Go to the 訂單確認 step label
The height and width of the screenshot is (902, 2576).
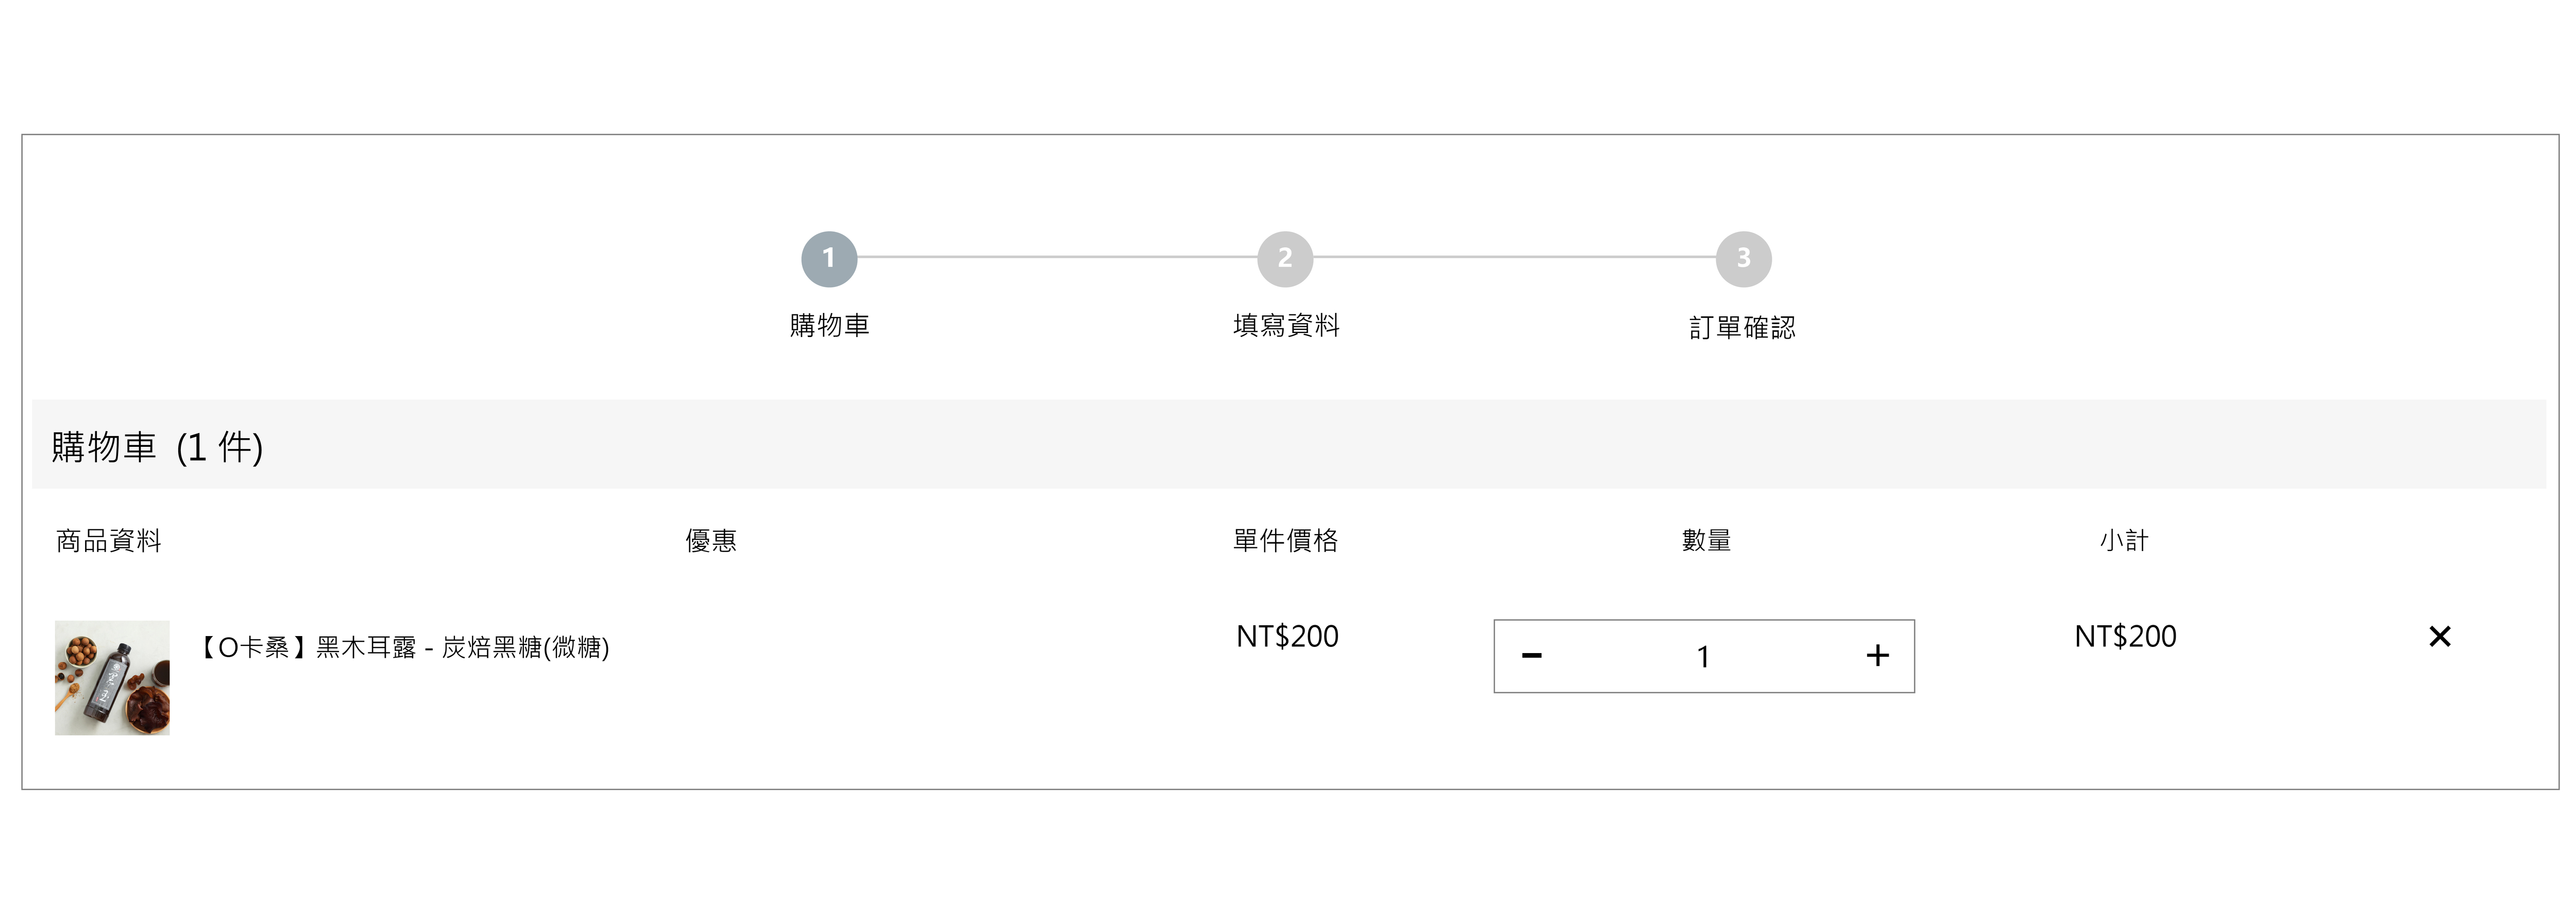coord(1742,328)
